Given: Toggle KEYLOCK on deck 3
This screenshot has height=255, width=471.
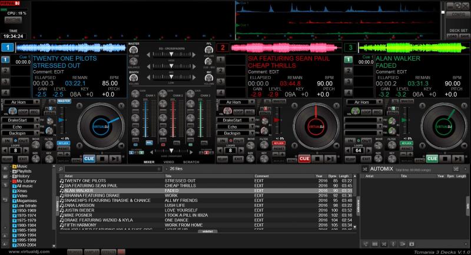Looking at the screenshot, I should (406, 143).
